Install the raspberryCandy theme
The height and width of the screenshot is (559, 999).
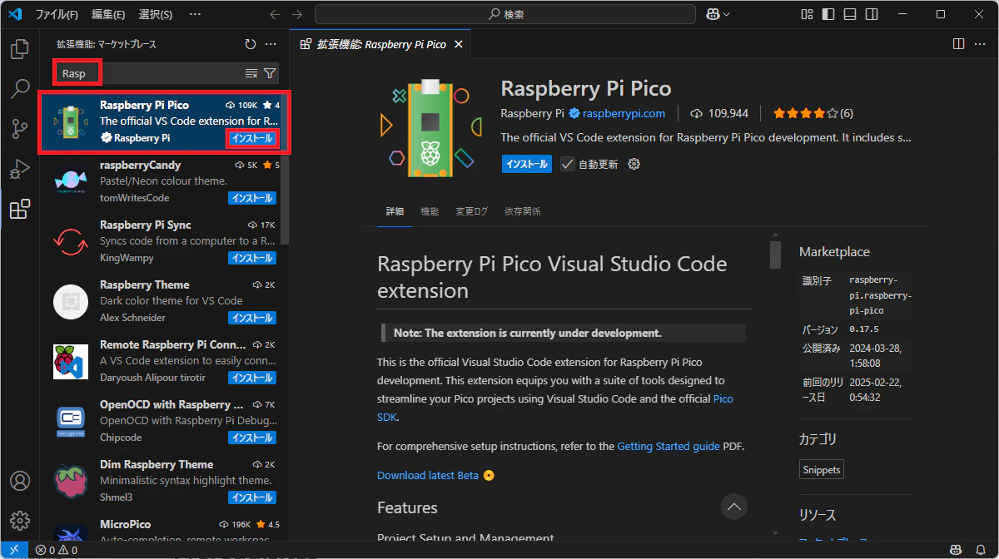click(x=251, y=198)
